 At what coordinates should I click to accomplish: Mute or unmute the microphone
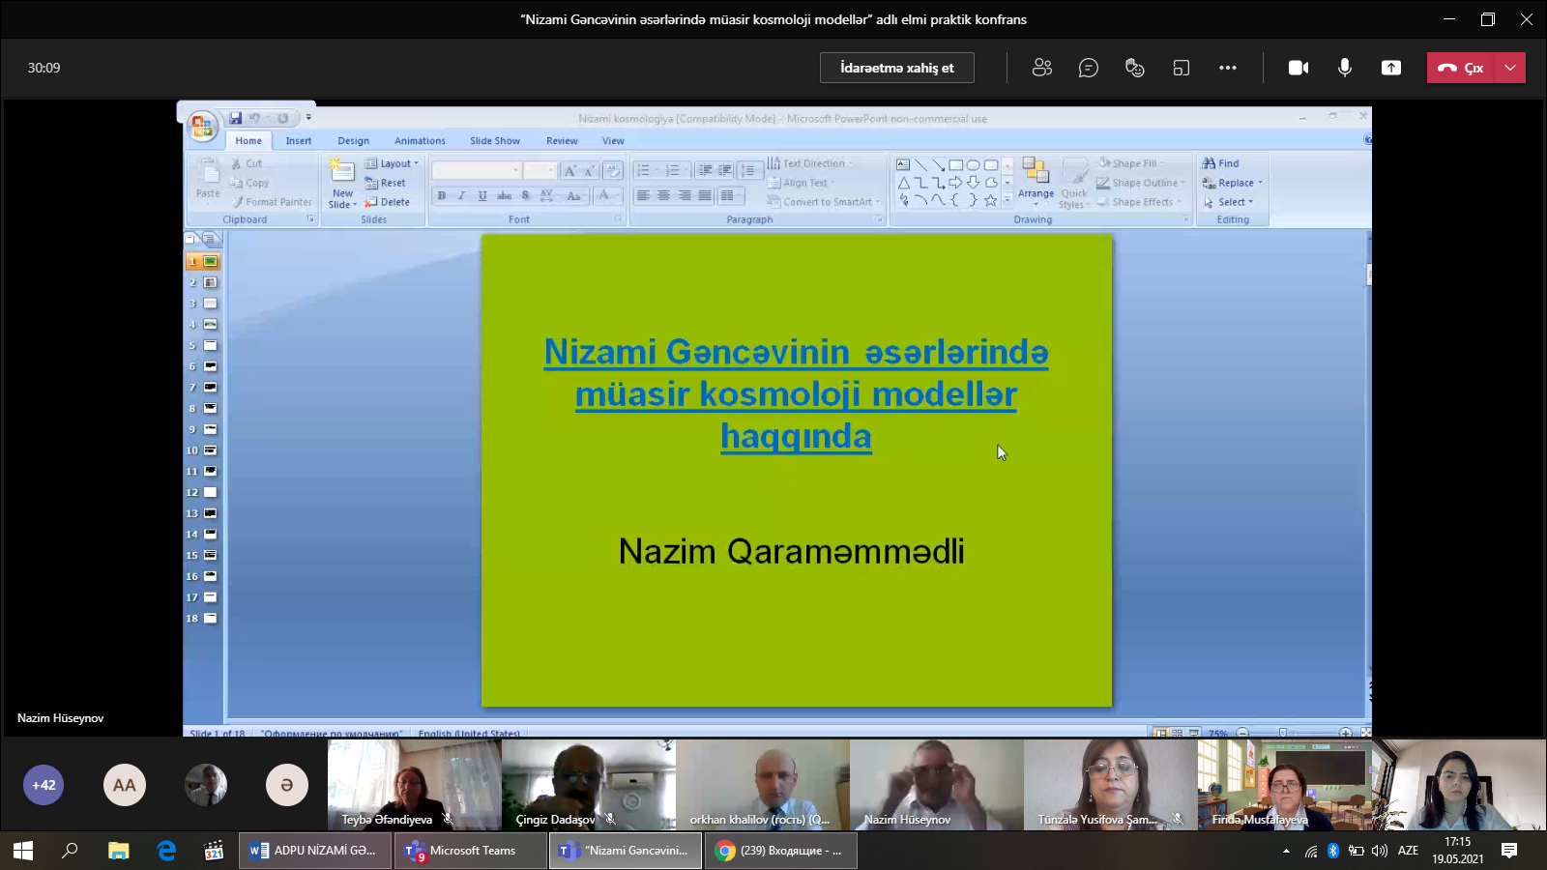tap(1344, 68)
